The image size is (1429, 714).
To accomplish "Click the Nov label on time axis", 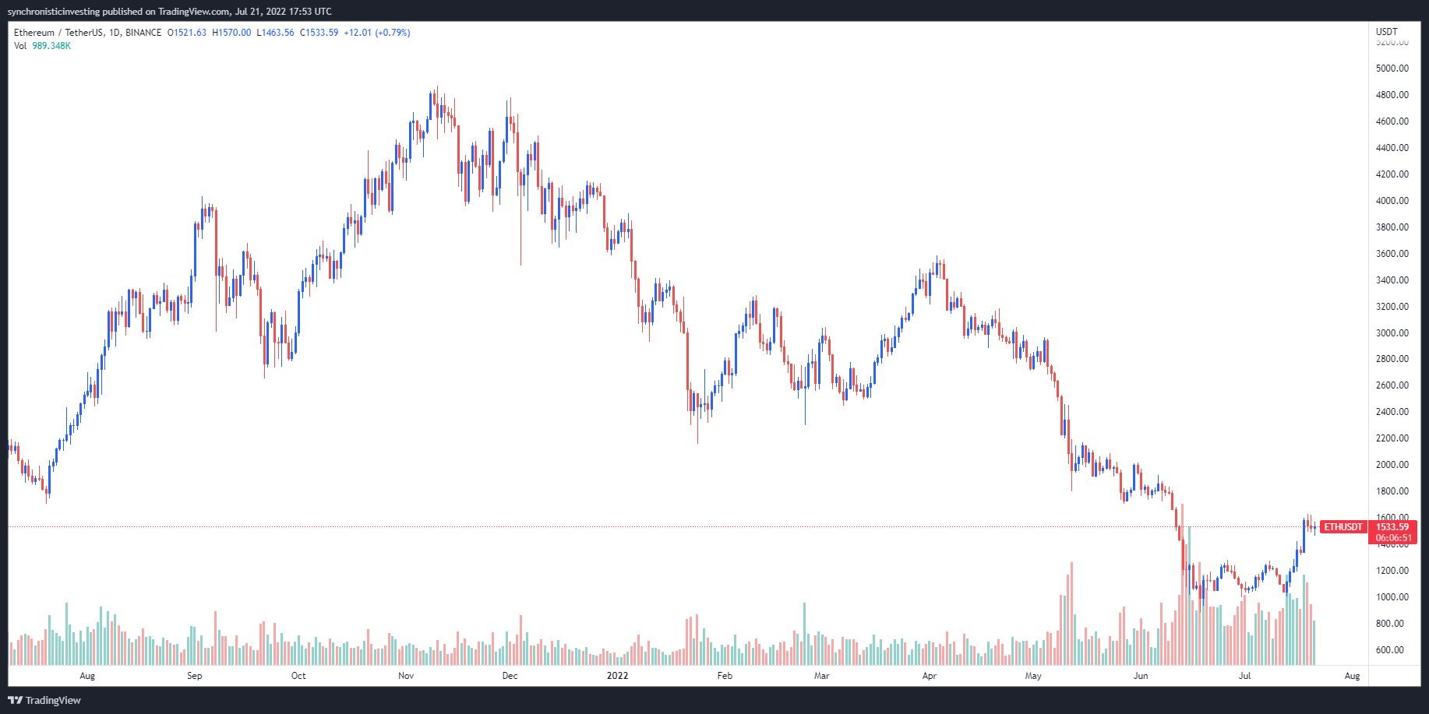I will [406, 676].
